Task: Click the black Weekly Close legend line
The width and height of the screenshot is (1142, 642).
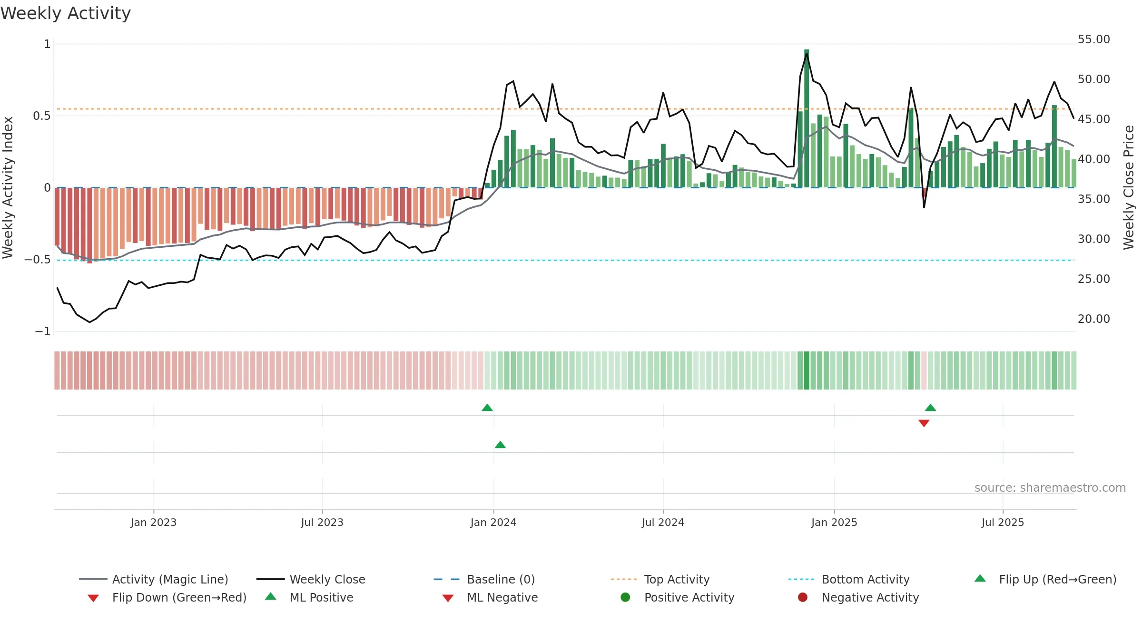Action: pos(270,579)
